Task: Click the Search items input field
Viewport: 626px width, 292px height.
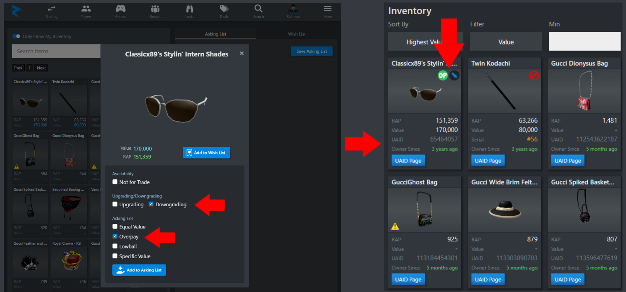Action: 56,51
